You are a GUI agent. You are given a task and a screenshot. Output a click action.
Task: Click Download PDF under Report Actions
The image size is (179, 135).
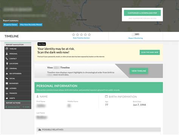pyautogui.click(x=12, y=107)
